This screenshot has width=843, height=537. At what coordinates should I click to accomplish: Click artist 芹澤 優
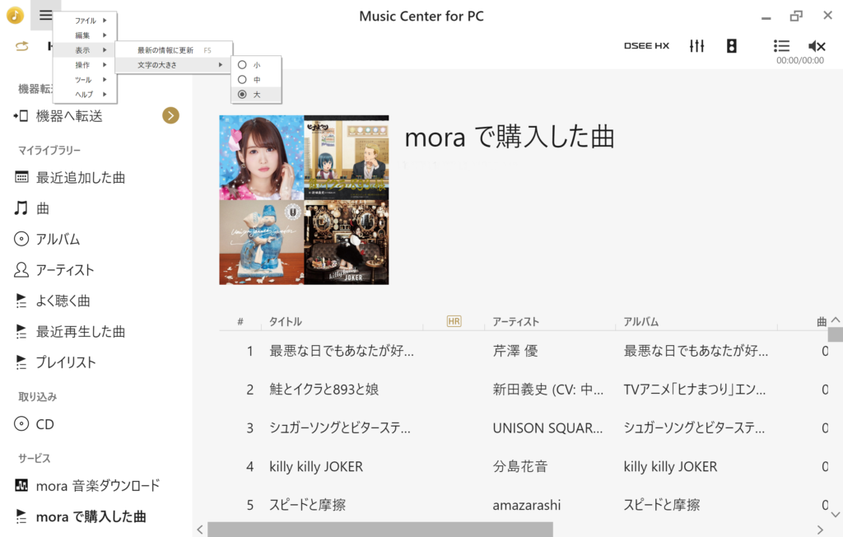coord(515,351)
